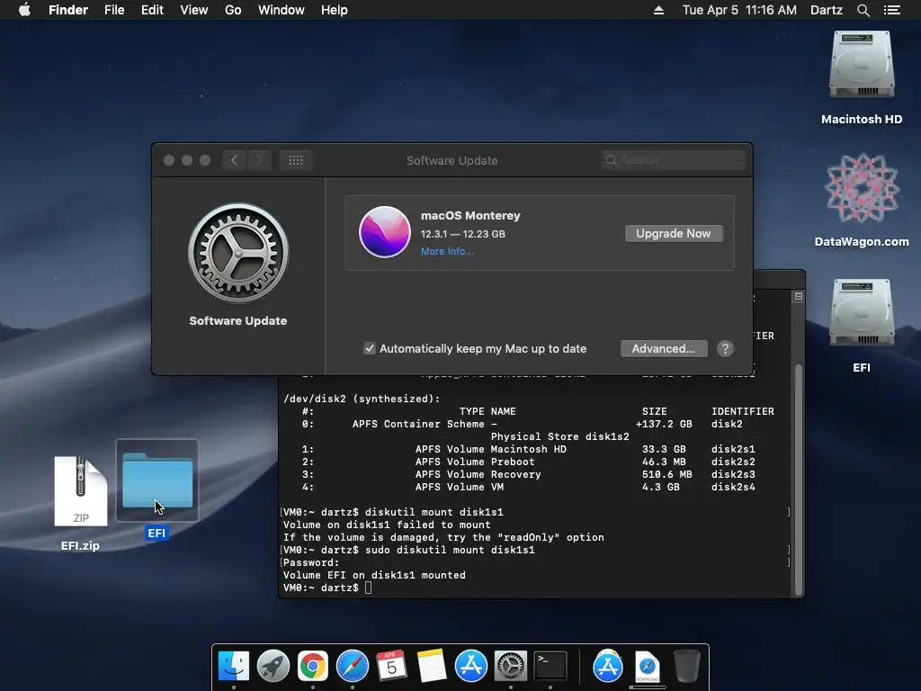This screenshot has width=921, height=691.
Task: Click the '12.3.1 — 12.23 GB' version text
Action: click(x=463, y=234)
